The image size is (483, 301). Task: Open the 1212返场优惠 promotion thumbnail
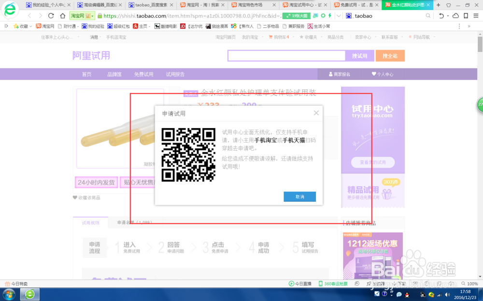373,255
